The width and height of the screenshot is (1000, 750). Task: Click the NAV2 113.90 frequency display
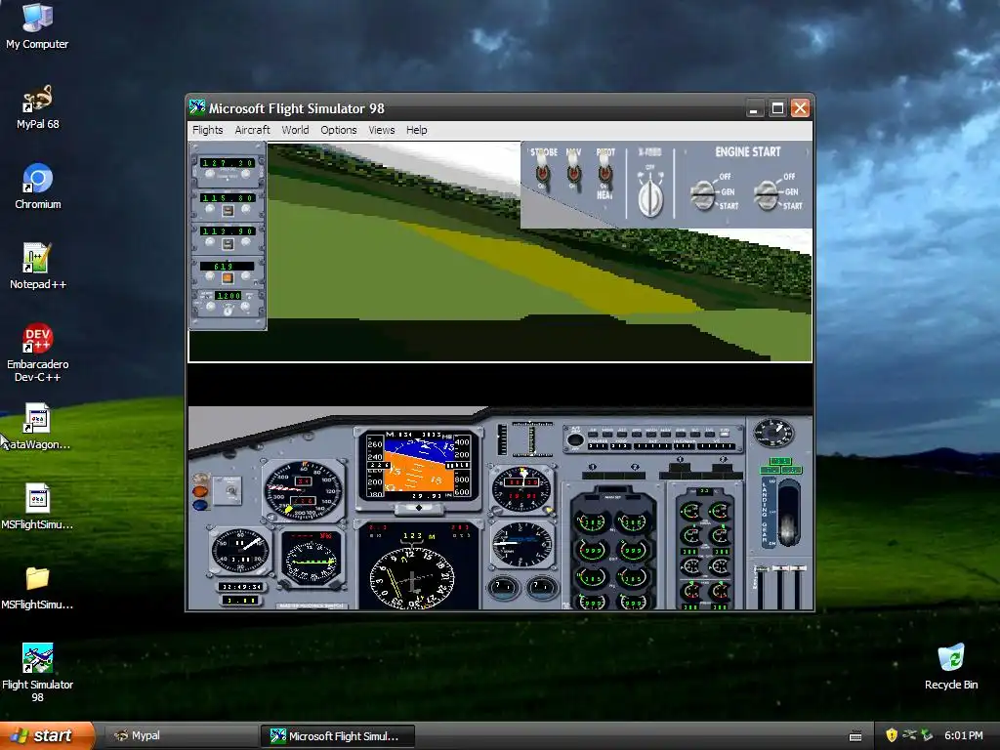228,230
